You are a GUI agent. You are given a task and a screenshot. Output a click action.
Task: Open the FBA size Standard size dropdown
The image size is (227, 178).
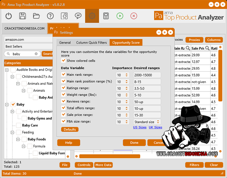[147, 122]
